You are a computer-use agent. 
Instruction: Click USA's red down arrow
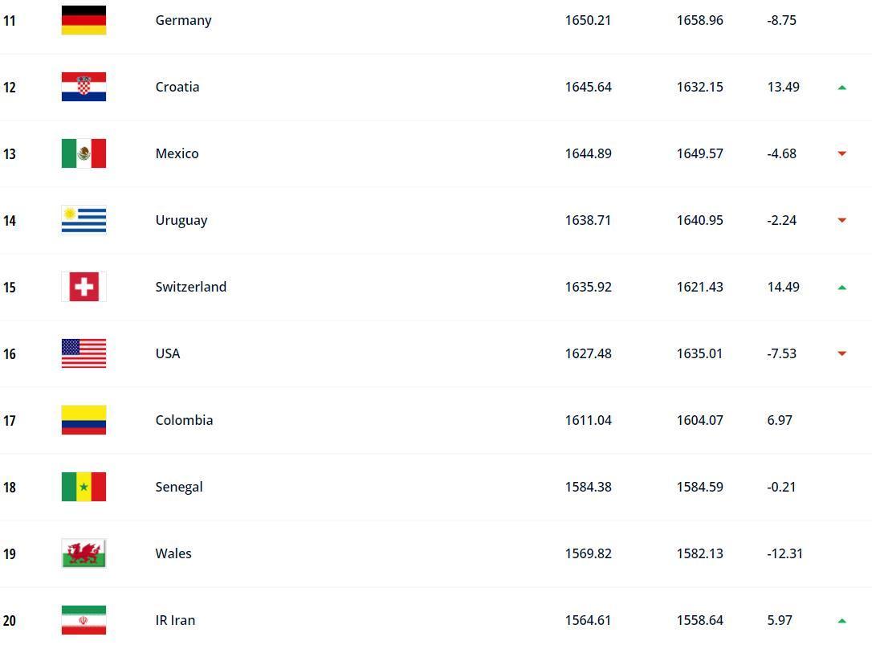click(842, 353)
